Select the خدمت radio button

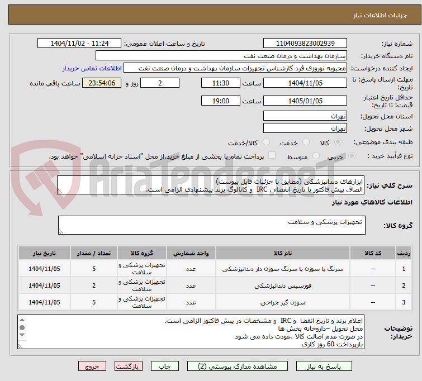tap(306, 142)
